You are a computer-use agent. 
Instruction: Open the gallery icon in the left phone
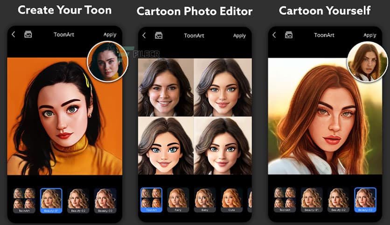28,34
